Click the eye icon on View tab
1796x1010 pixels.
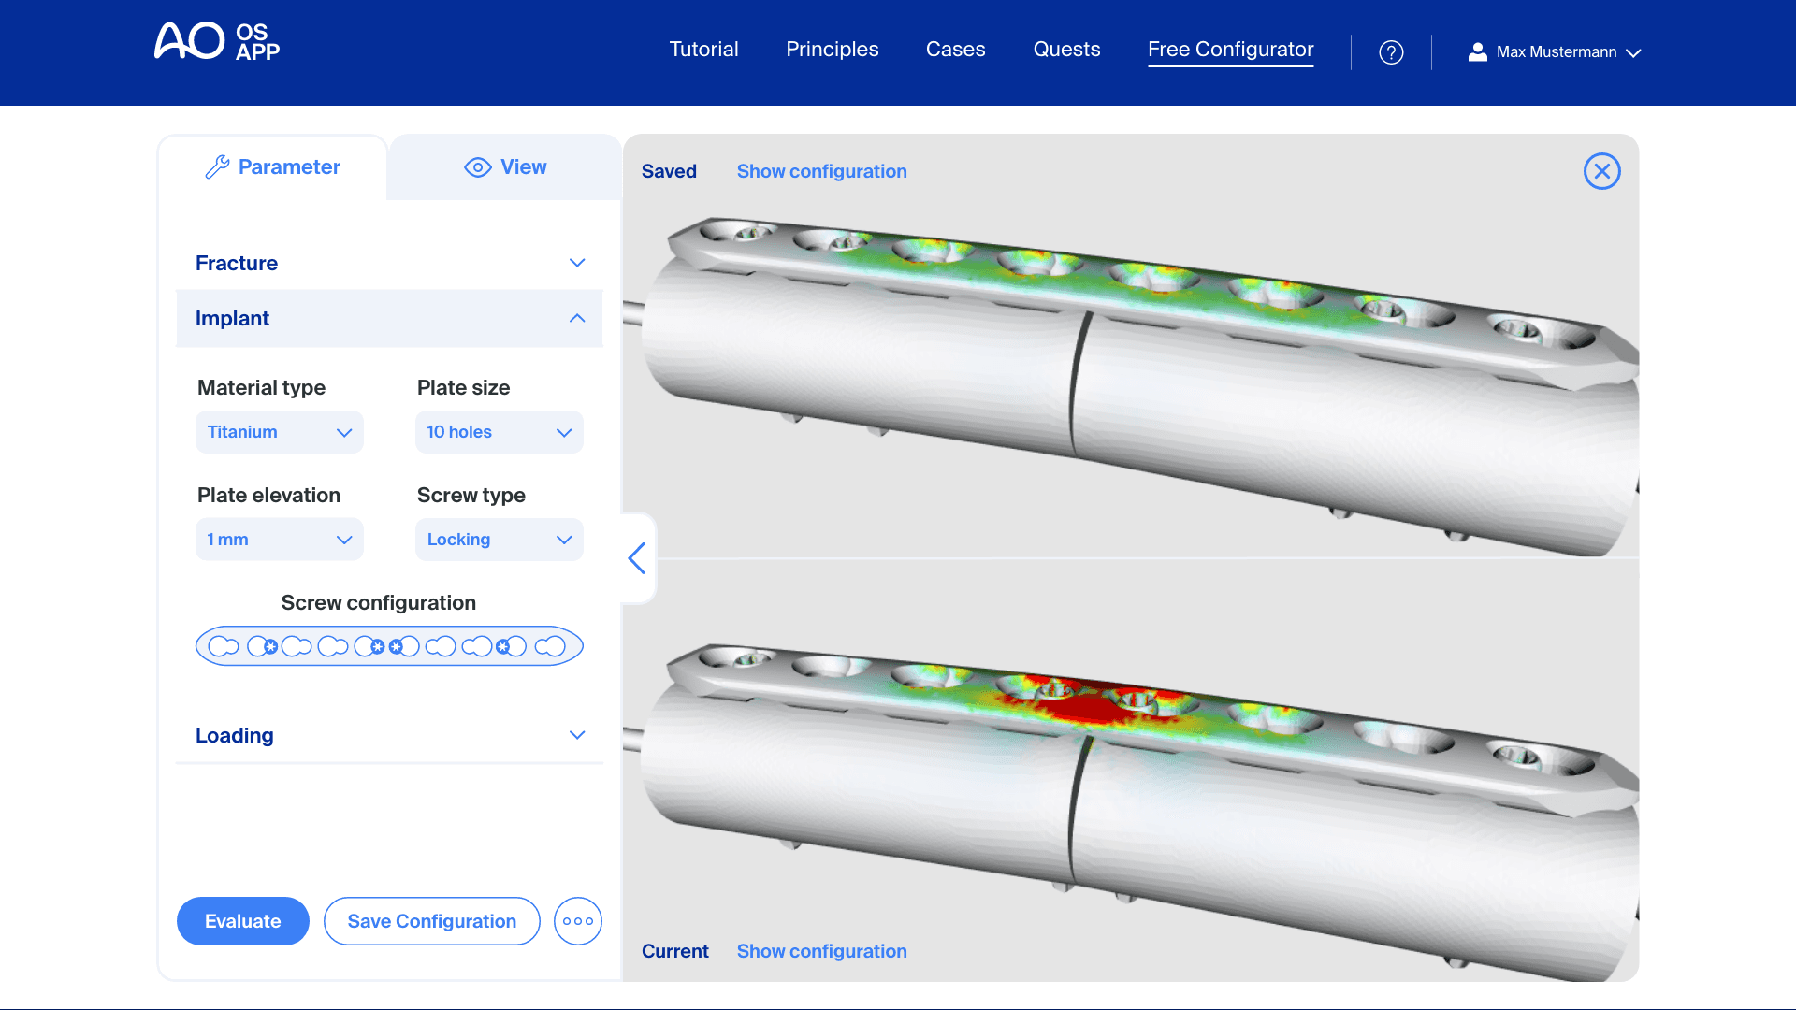[x=477, y=167]
